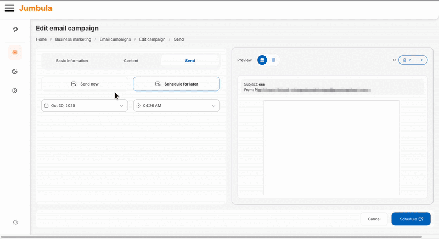Click the calendar icon in date field
439x239 pixels.
[47, 106]
